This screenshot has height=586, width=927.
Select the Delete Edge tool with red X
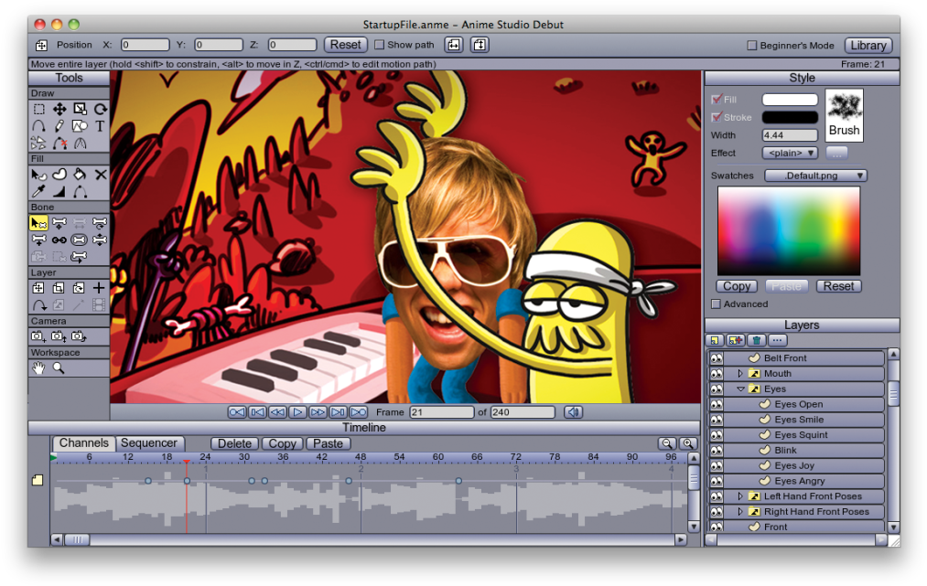coord(59,143)
